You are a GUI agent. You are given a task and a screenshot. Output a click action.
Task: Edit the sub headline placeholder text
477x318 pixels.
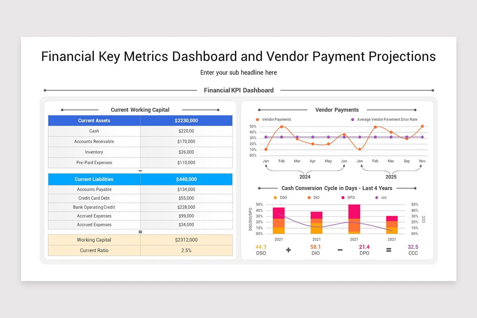pos(238,72)
